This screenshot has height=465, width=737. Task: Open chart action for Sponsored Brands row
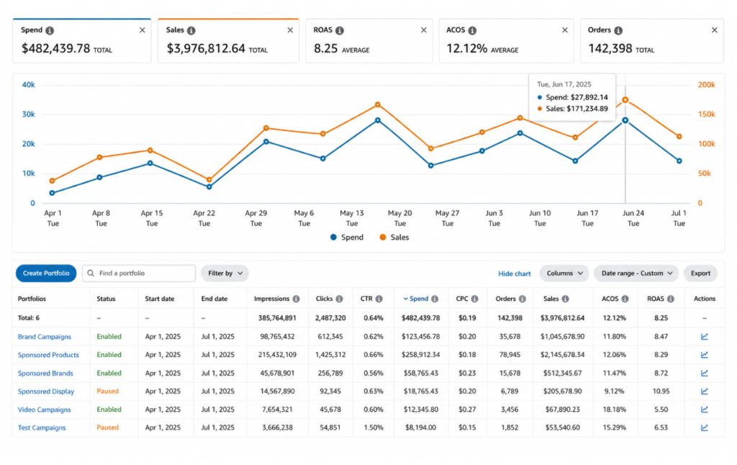[704, 374]
